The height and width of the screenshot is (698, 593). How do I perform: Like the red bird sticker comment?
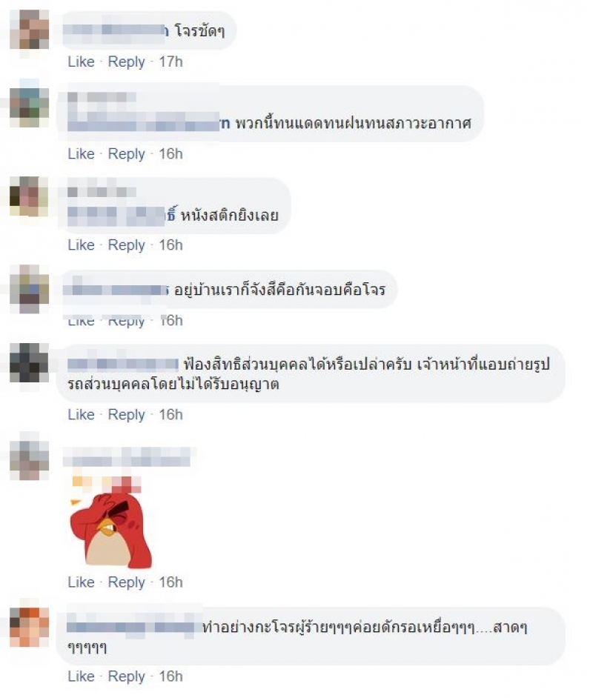click(x=81, y=582)
